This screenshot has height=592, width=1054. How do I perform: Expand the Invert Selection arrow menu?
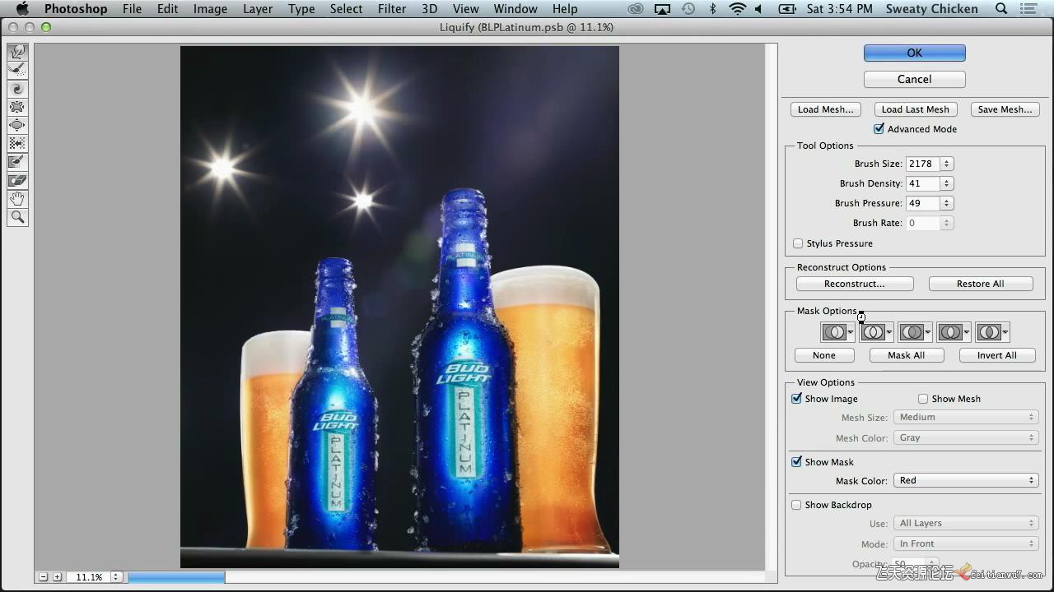(1005, 333)
